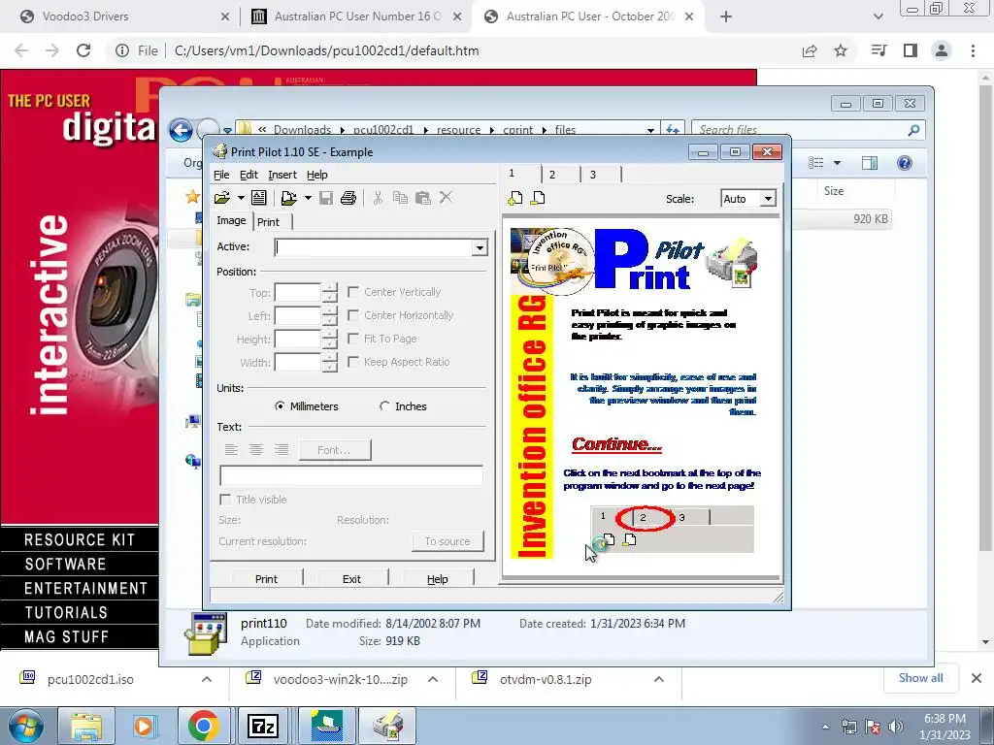
Task: Expand the Open file dropdown arrow
Action: (x=241, y=198)
